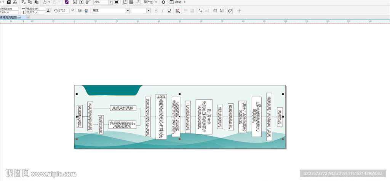
Task: Open Options via the gear icon
Action: pos(163,2)
